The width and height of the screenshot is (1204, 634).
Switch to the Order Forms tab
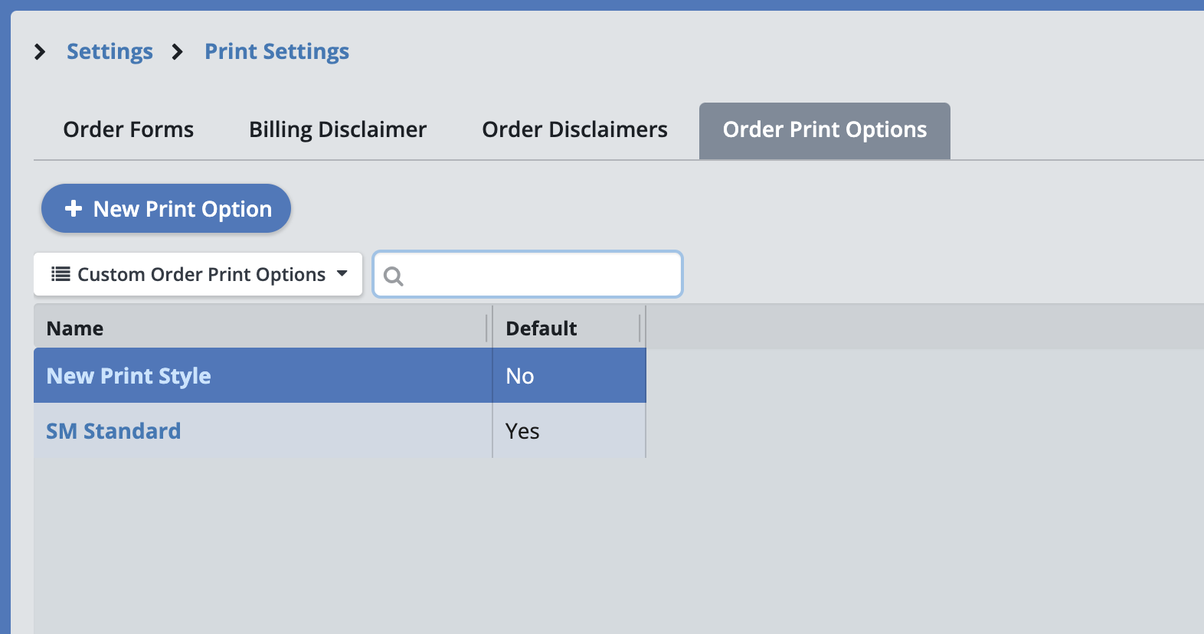point(129,130)
